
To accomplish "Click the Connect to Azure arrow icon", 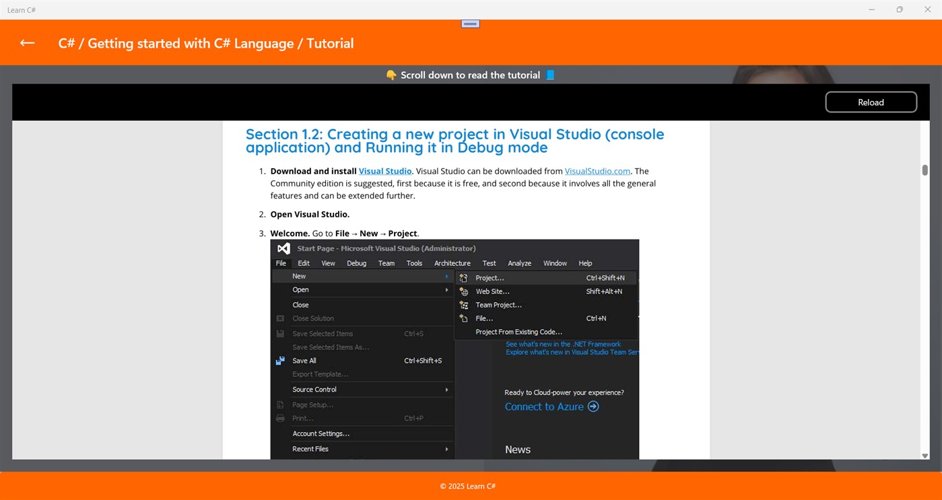I will pos(593,406).
